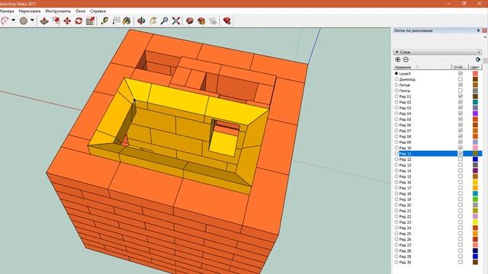Make Дымоход the active layer

point(396,79)
